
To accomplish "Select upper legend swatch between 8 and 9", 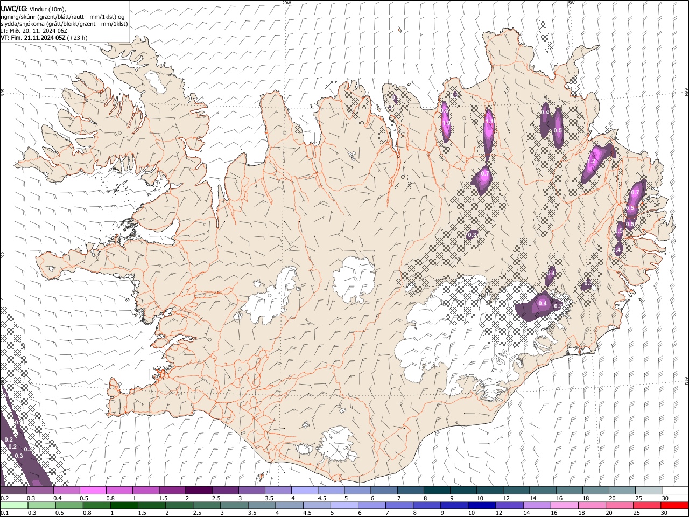I will [437, 490].
